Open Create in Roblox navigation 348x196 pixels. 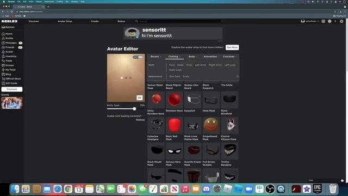pyautogui.click(x=95, y=21)
